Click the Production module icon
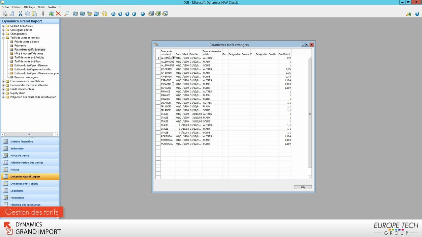 [x=5, y=197]
